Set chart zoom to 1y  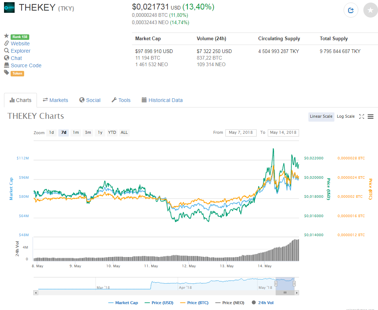tap(100, 133)
